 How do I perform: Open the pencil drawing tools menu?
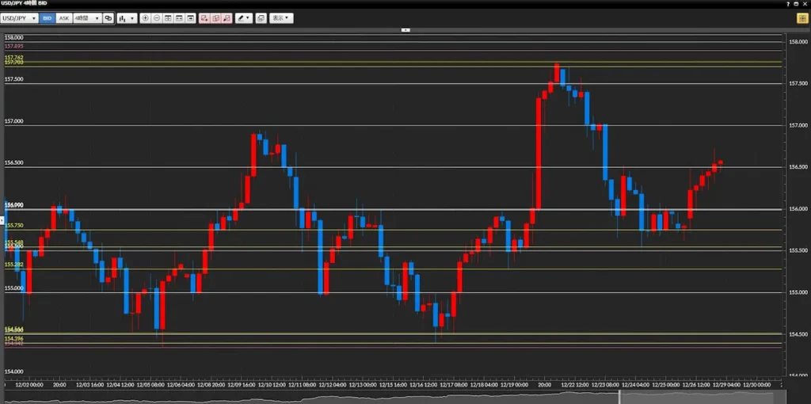(x=244, y=17)
